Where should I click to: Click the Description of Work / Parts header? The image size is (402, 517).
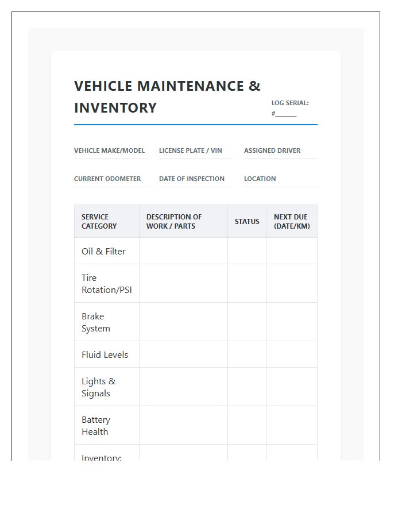click(x=184, y=221)
